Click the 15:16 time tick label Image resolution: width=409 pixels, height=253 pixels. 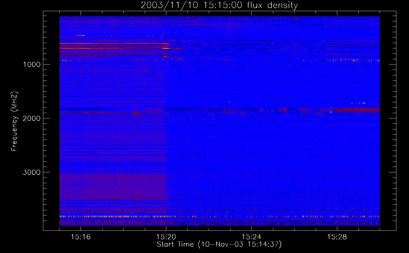[81, 237]
